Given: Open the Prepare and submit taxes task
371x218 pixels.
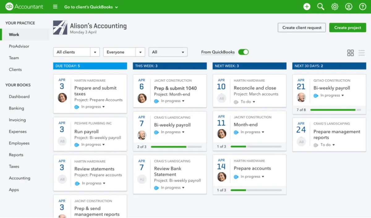Looking at the screenshot, I should (x=96, y=91).
